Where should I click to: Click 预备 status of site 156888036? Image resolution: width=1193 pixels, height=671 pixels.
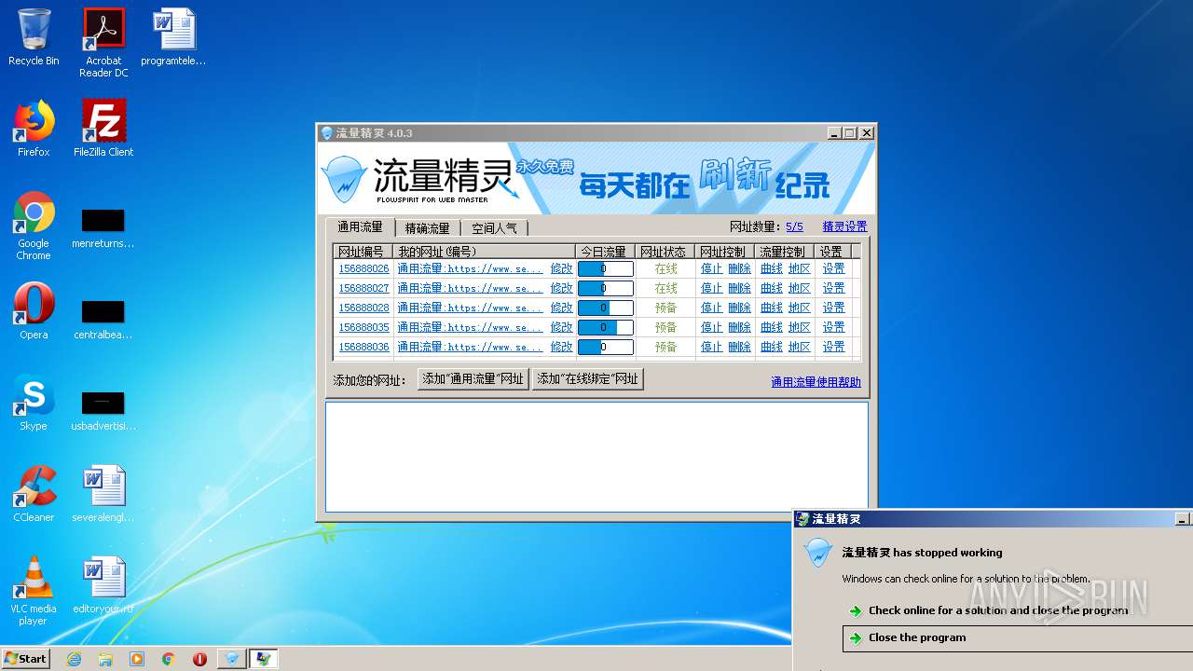pyautogui.click(x=665, y=347)
